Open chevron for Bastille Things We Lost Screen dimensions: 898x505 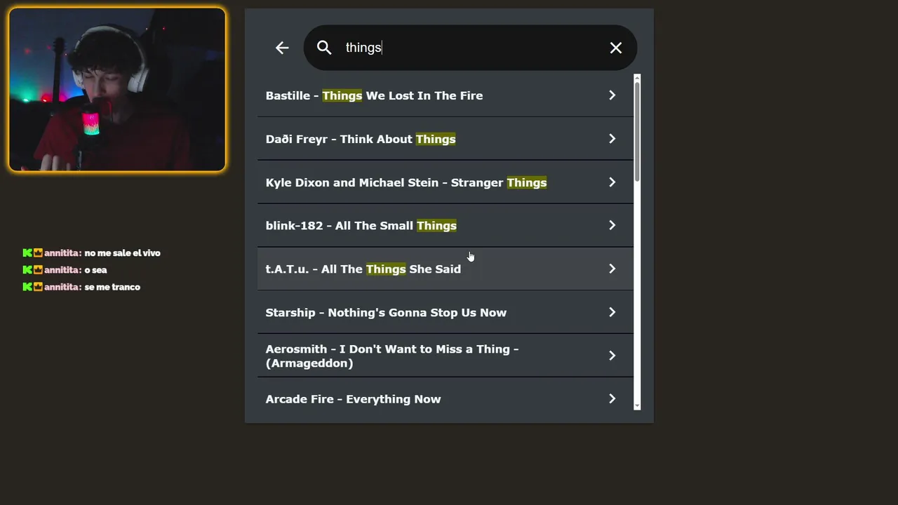(x=612, y=95)
